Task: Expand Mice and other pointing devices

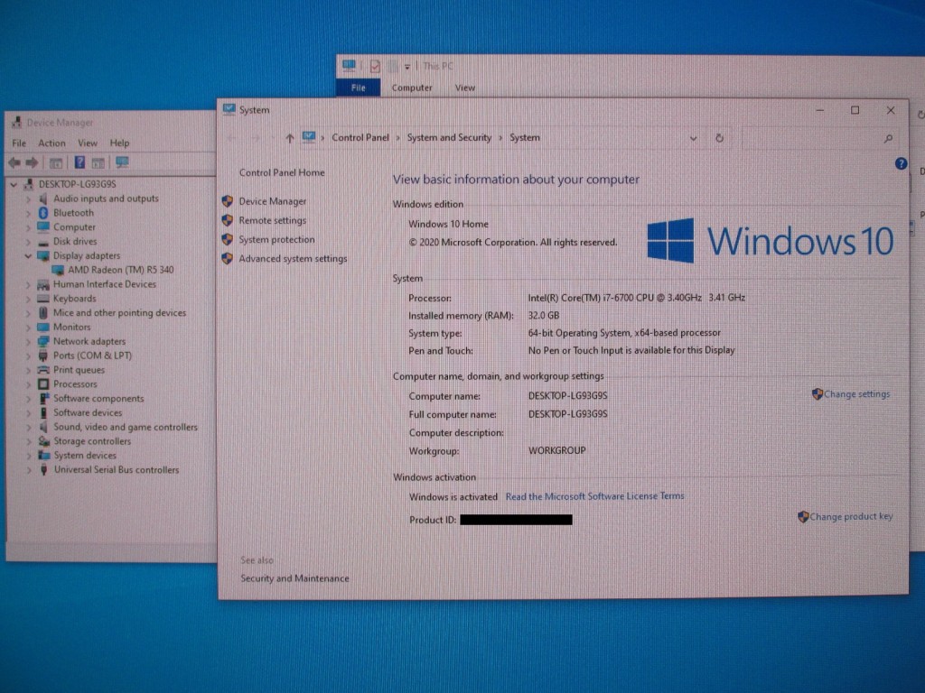Action: [x=28, y=313]
